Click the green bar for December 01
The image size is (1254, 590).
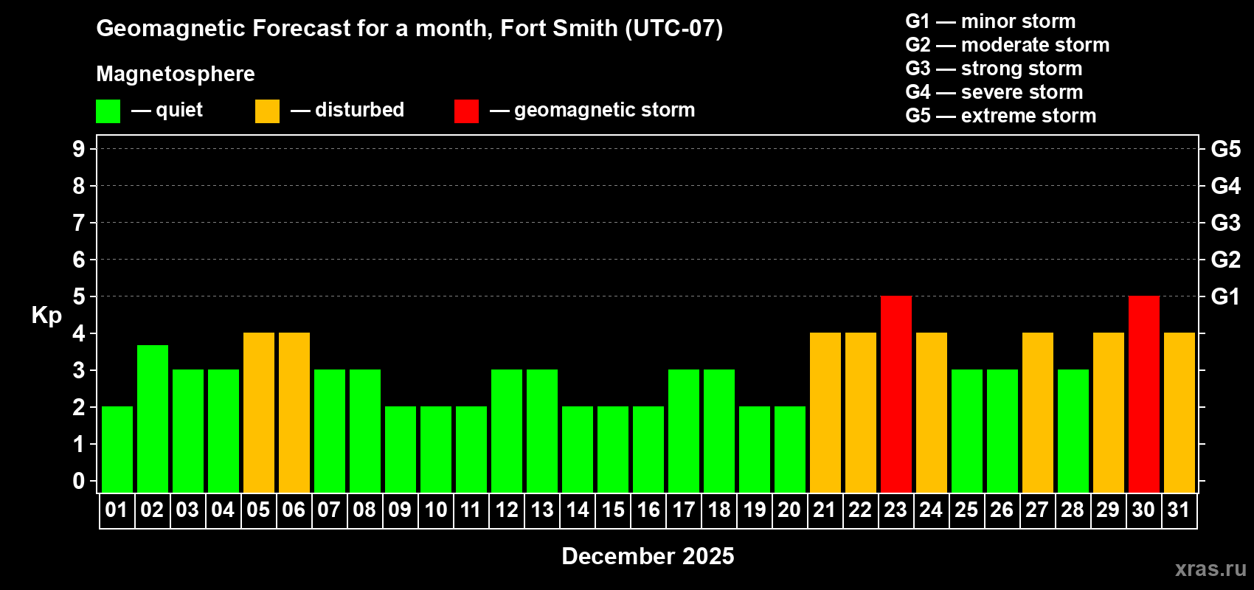(117, 449)
